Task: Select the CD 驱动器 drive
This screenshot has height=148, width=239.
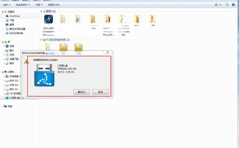Action: pos(15,94)
